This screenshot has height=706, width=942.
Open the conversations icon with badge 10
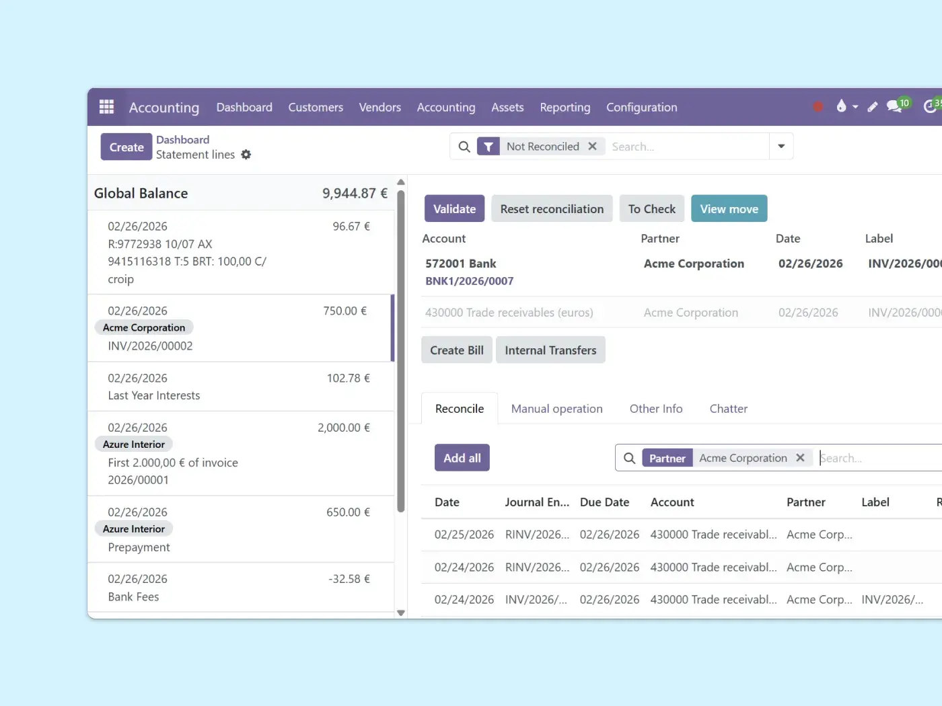tap(895, 106)
